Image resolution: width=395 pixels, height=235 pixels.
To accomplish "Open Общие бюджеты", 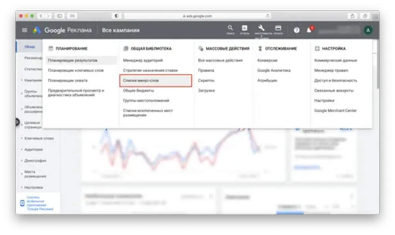I will point(138,91).
